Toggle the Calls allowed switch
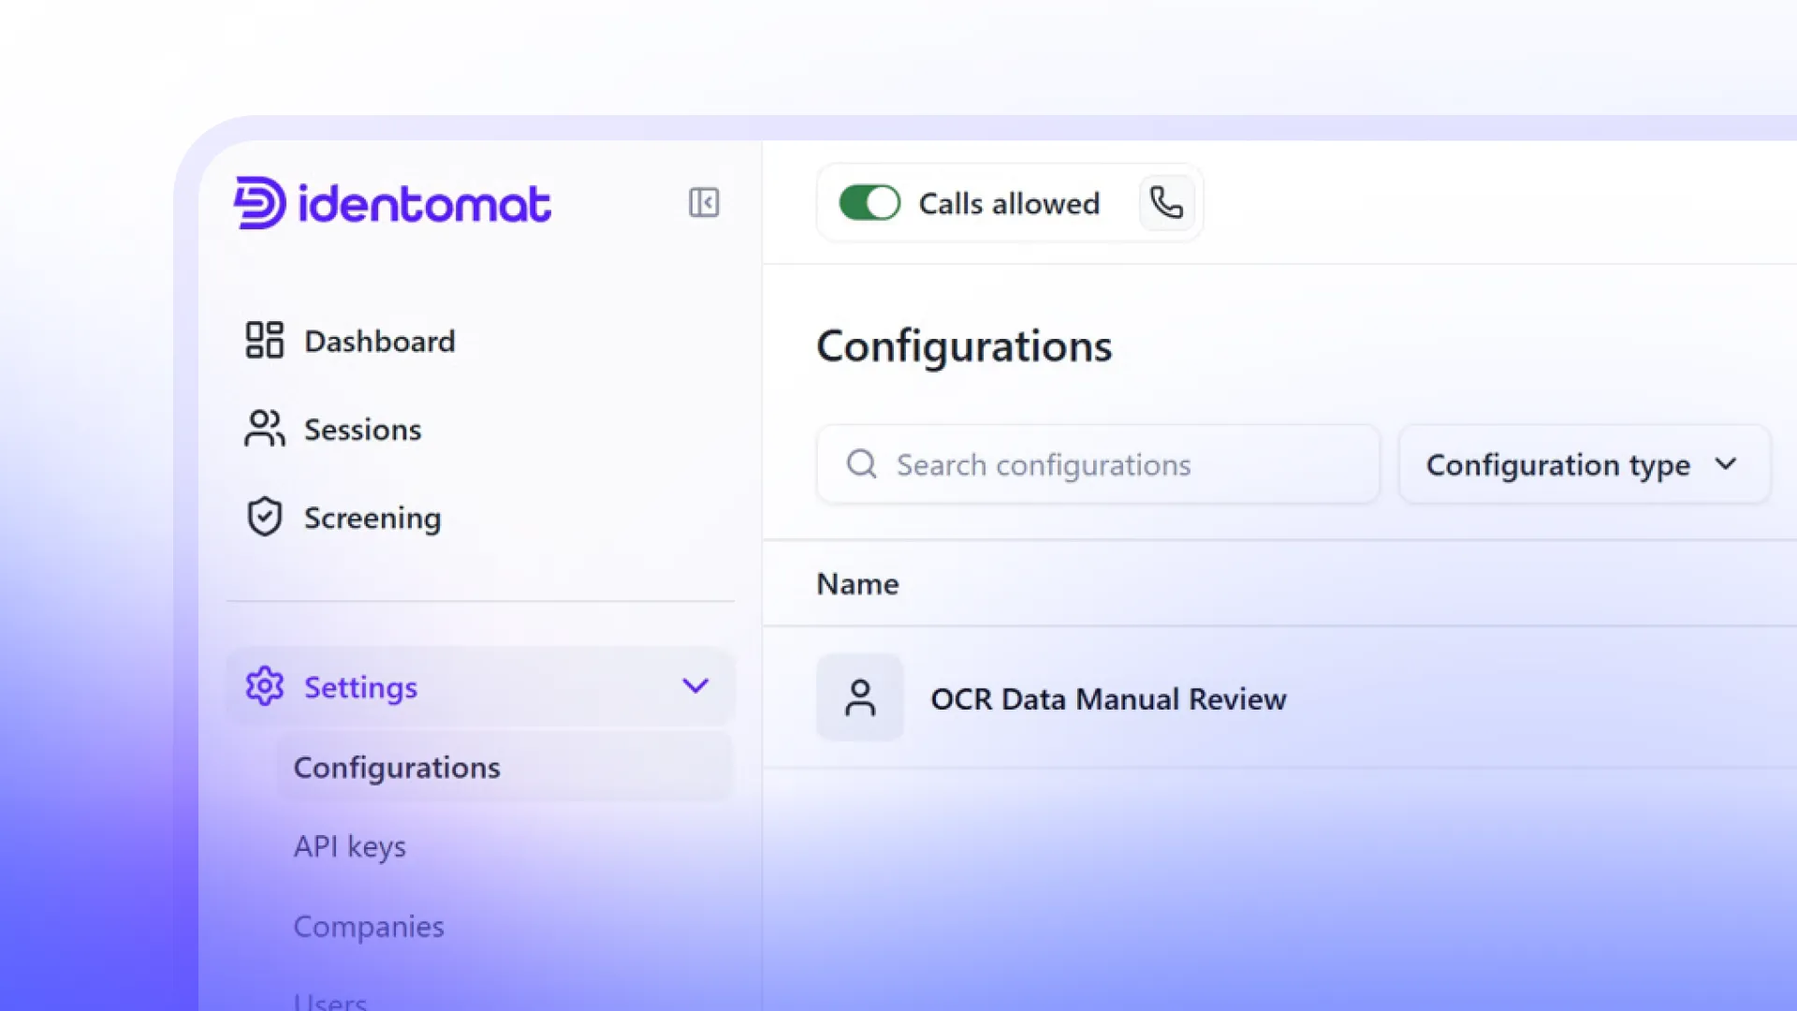This screenshot has height=1011, width=1797. 869,202
